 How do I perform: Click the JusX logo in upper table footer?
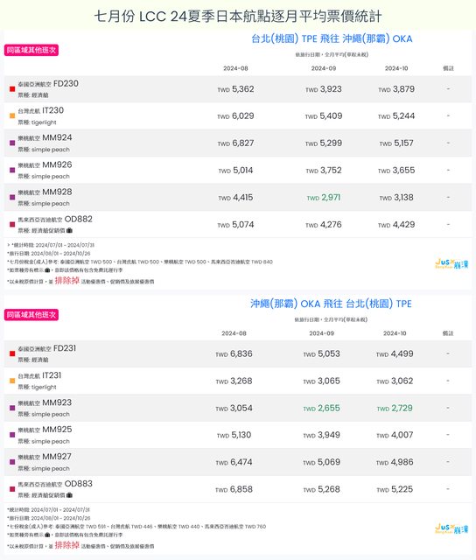pyautogui.click(x=451, y=263)
